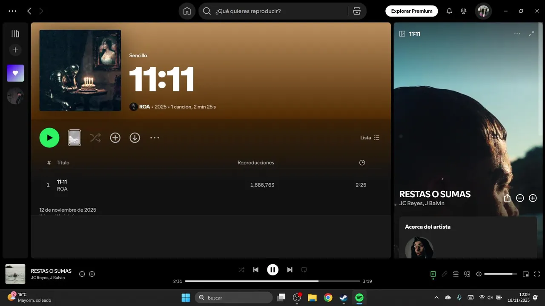Open more options in Now Playing panel
This screenshot has width=545, height=306.
[517, 34]
